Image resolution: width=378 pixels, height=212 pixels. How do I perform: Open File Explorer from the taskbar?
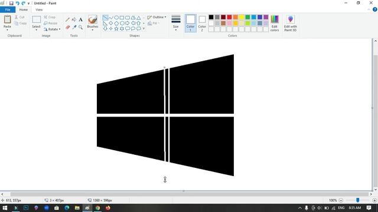77,208
